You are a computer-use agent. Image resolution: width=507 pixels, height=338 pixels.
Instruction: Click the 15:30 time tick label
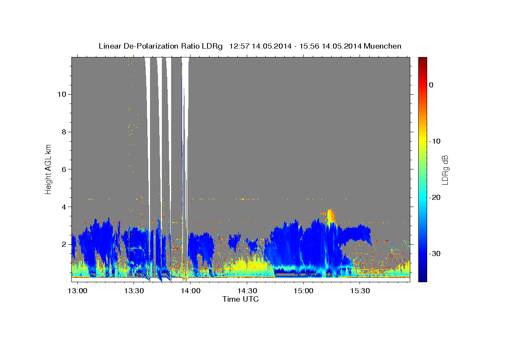[x=360, y=291]
